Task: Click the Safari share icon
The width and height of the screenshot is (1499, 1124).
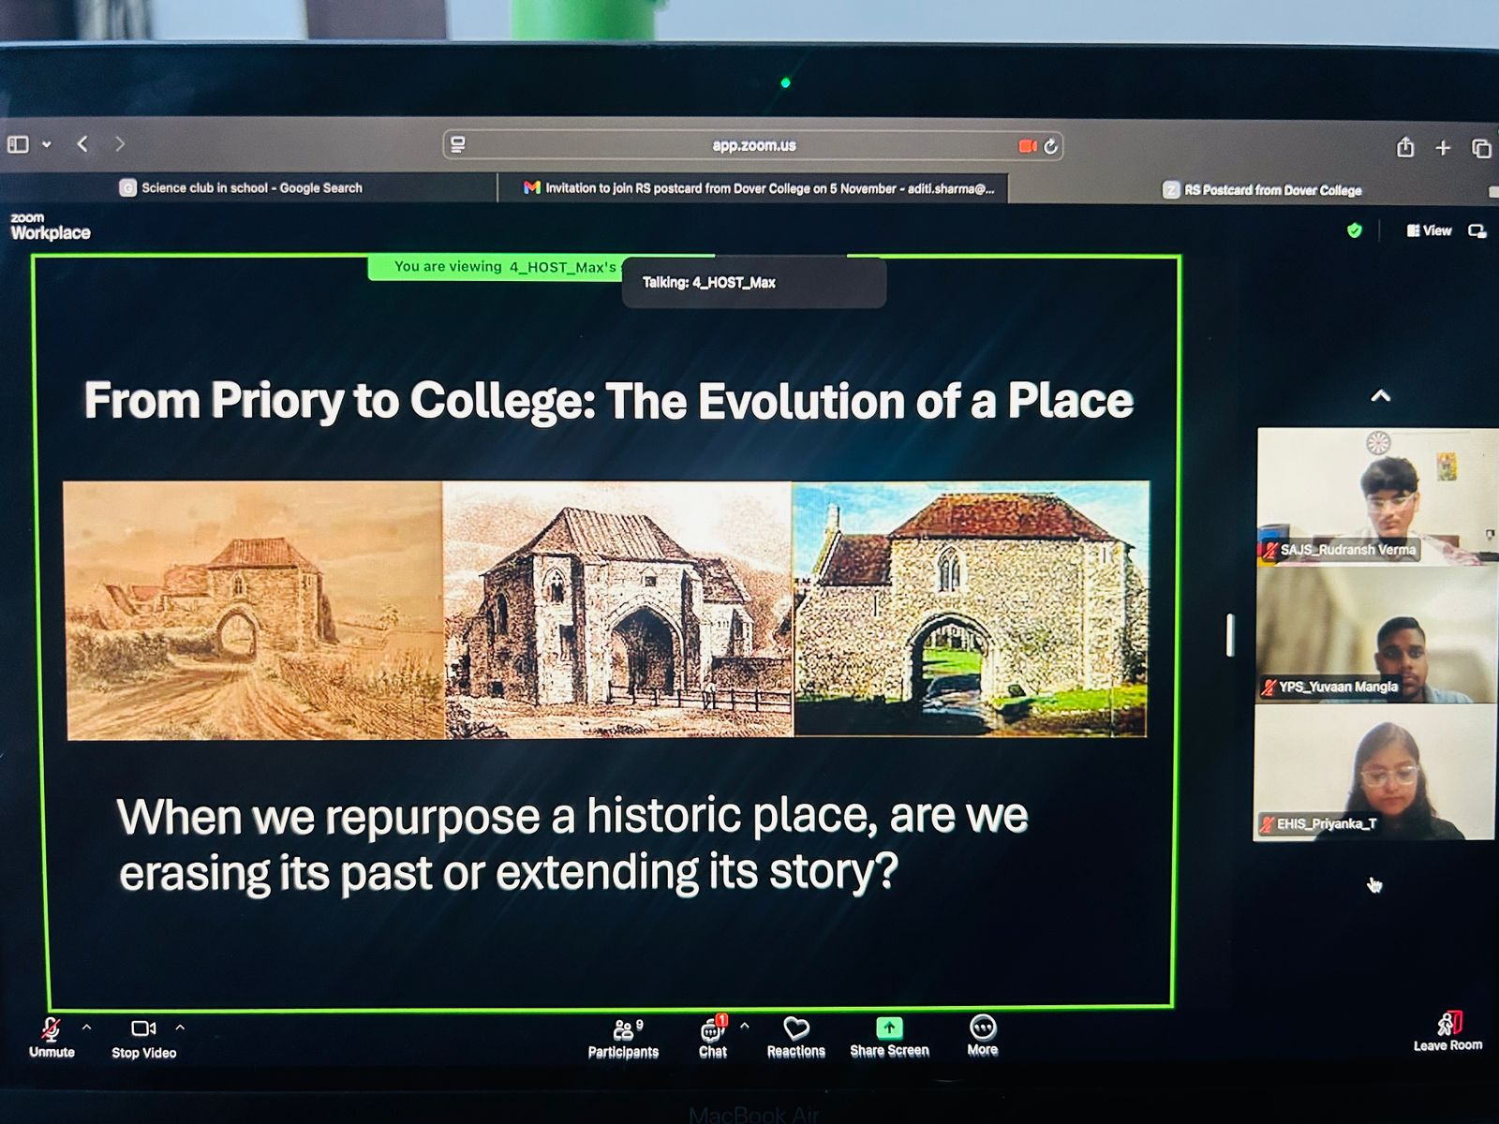Action: [1404, 147]
